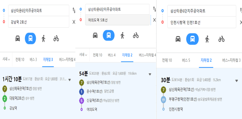This screenshot has height=119, width=242.
Task: Click purple line 5 badge beside 신길역
Action: tap(82, 101)
